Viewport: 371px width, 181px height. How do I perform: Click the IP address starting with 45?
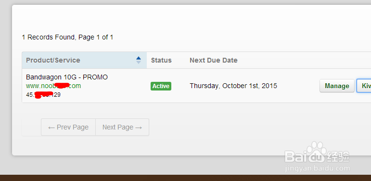[43, 95]
